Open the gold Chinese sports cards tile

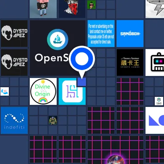point(130,62)
